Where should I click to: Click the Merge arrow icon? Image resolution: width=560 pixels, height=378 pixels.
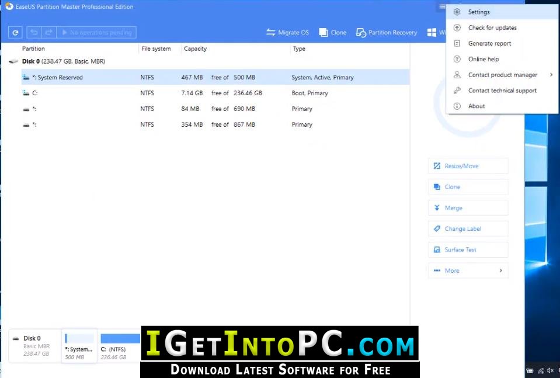click(x=437, y=208)
